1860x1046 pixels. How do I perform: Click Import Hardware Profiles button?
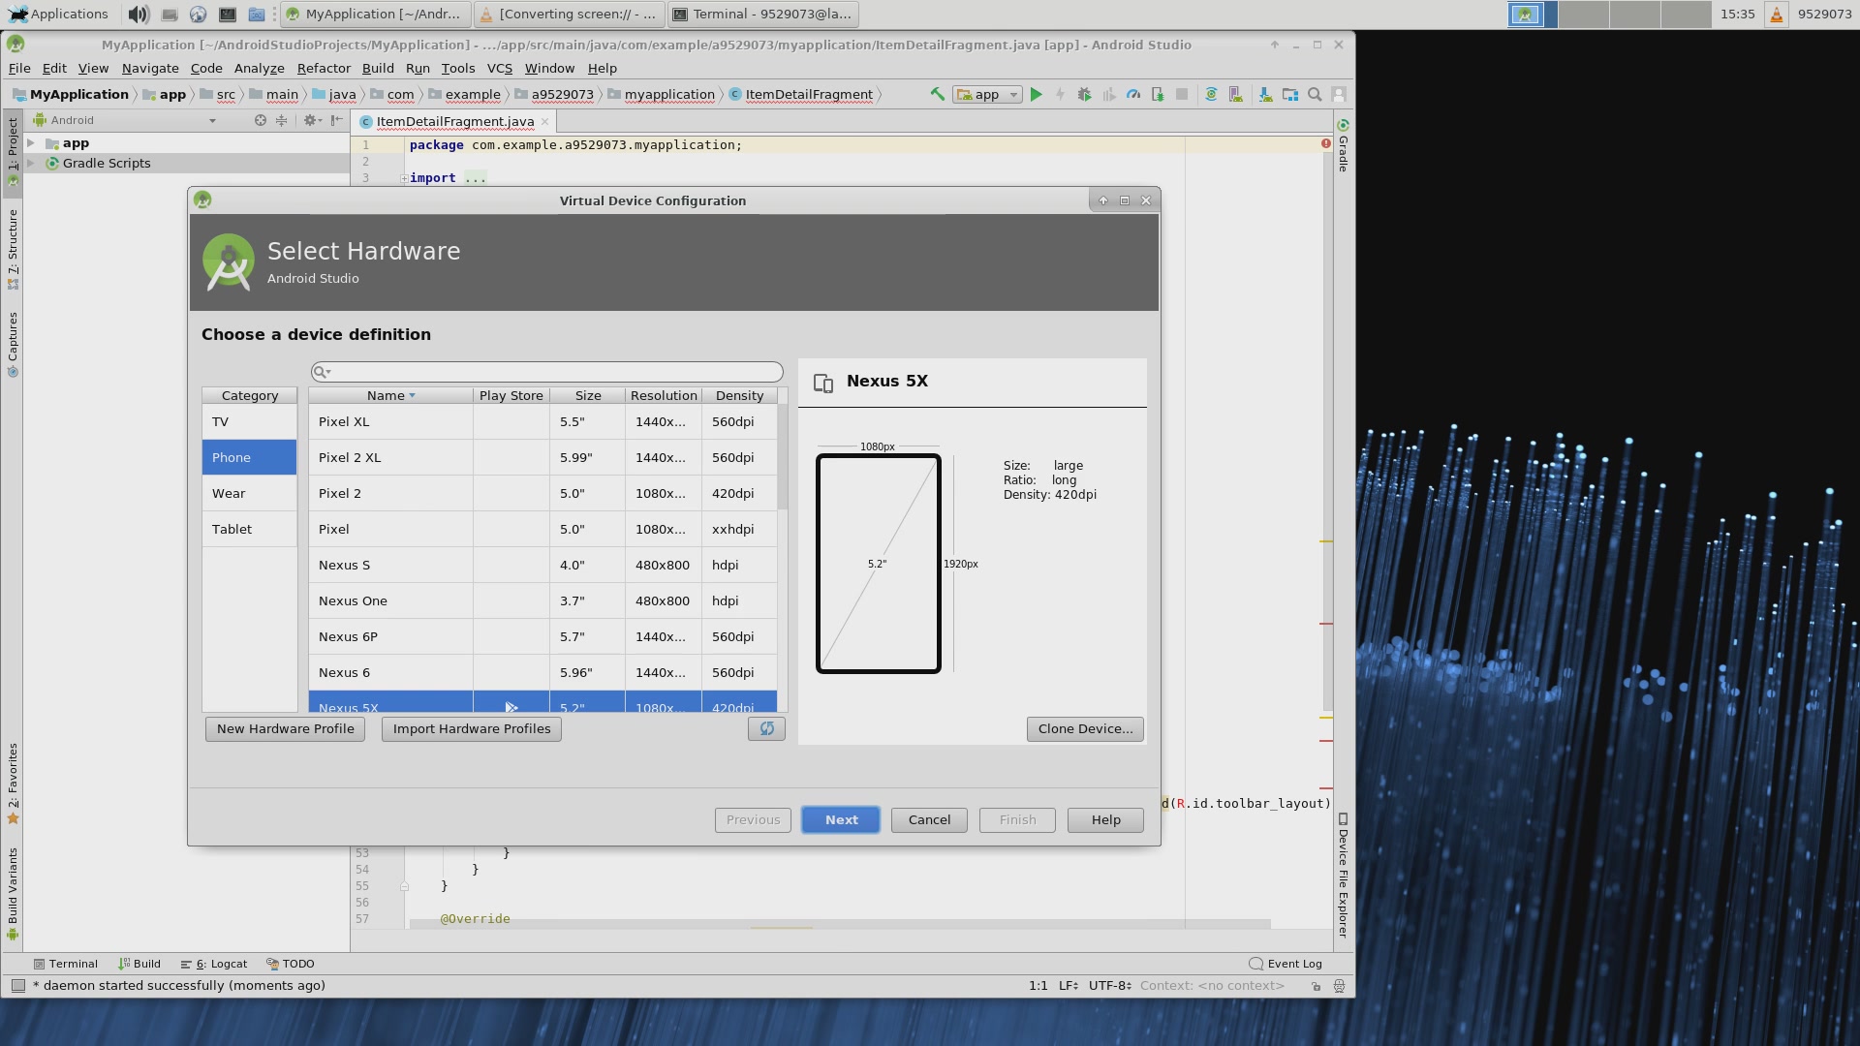coord(472,728)
